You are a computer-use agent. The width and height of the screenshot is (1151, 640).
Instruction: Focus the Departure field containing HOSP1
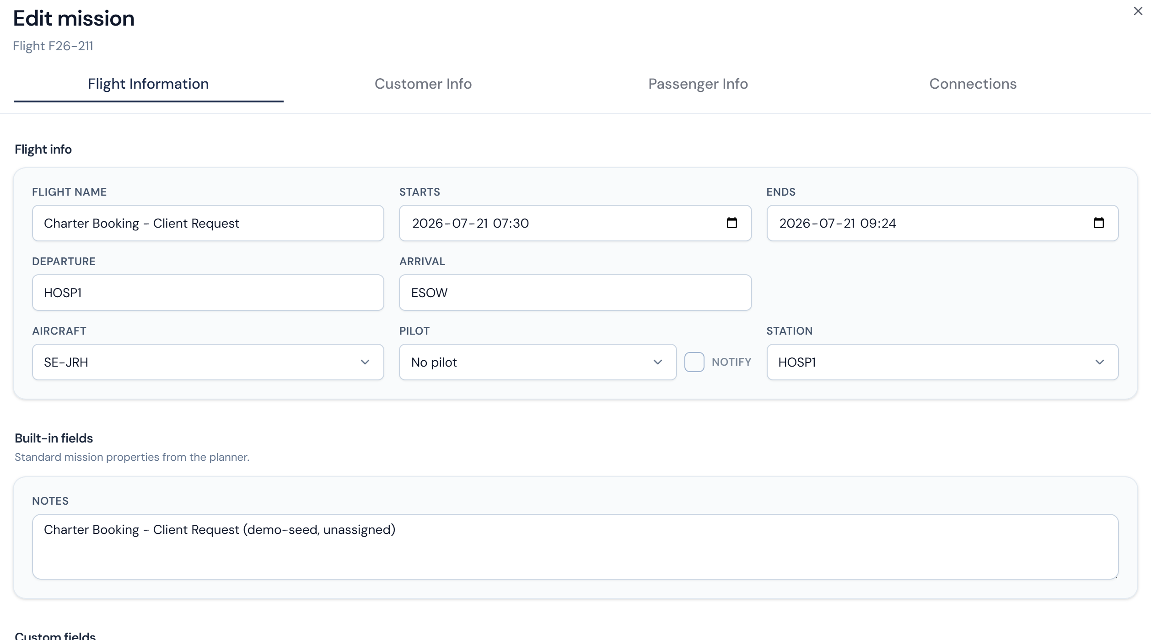[208, 293]
